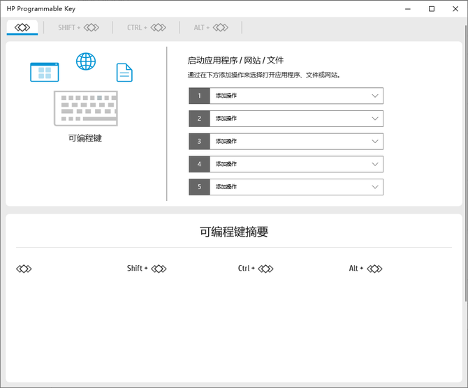Click the 启动应用程序 / 网站 / 文件 heading
This screenshot has width=468, height=388.
235,61
